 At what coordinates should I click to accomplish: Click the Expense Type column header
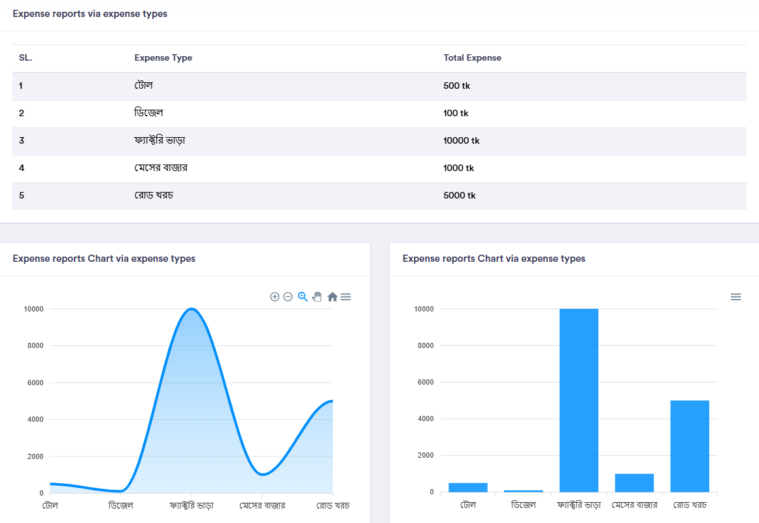click(x=163, y=58)
